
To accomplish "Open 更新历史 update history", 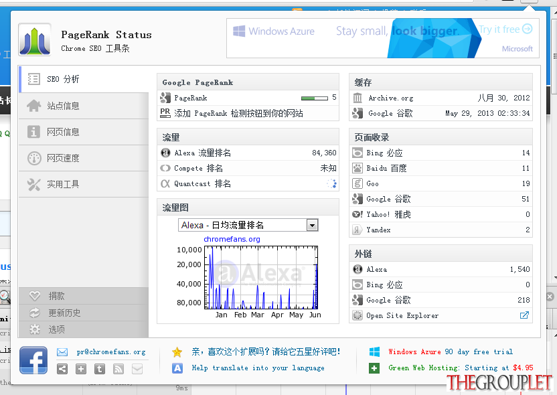I will pos(84,313).
